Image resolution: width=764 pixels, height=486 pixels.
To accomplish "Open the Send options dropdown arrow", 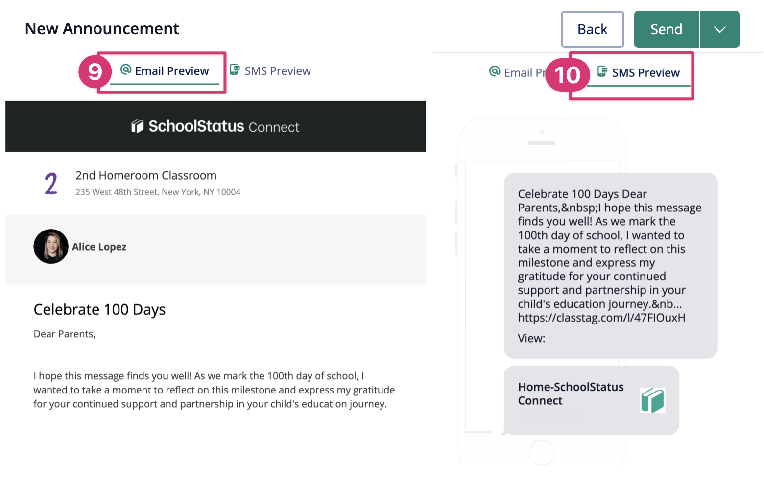I will tap(719, 29).
